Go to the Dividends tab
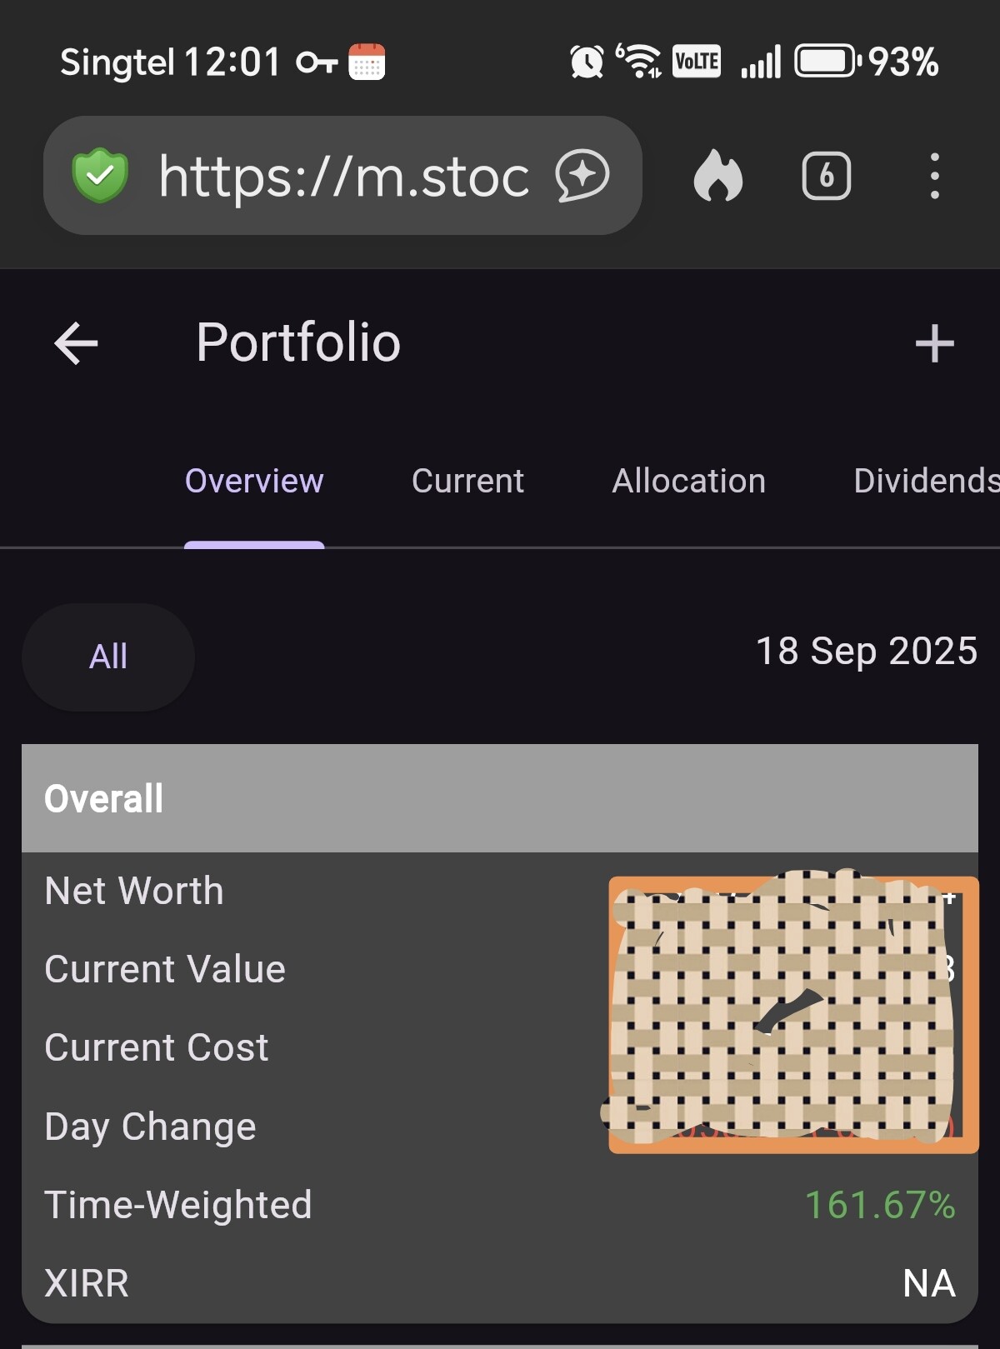The height and width of the screenshot is (1349, 1000). click(x=925, y=481)
